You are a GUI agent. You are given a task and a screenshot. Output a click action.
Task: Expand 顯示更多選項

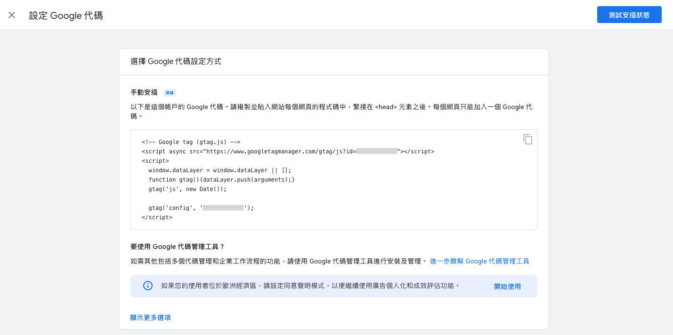coord(150,318)
